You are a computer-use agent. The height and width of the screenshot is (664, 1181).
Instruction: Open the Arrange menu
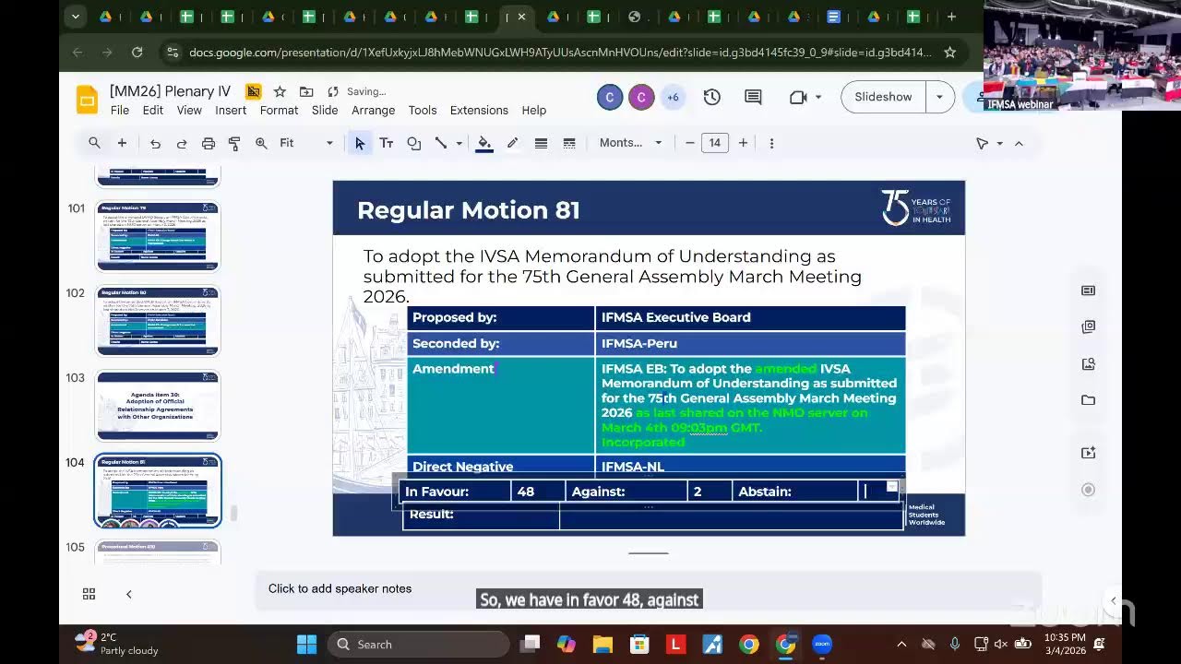click(373, 110)
